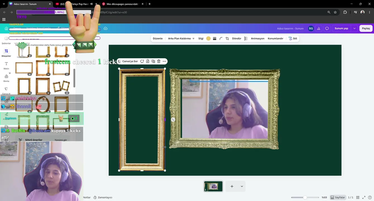Add a new page with plus button
Screen dimensions: 374x201
point(232,186)
